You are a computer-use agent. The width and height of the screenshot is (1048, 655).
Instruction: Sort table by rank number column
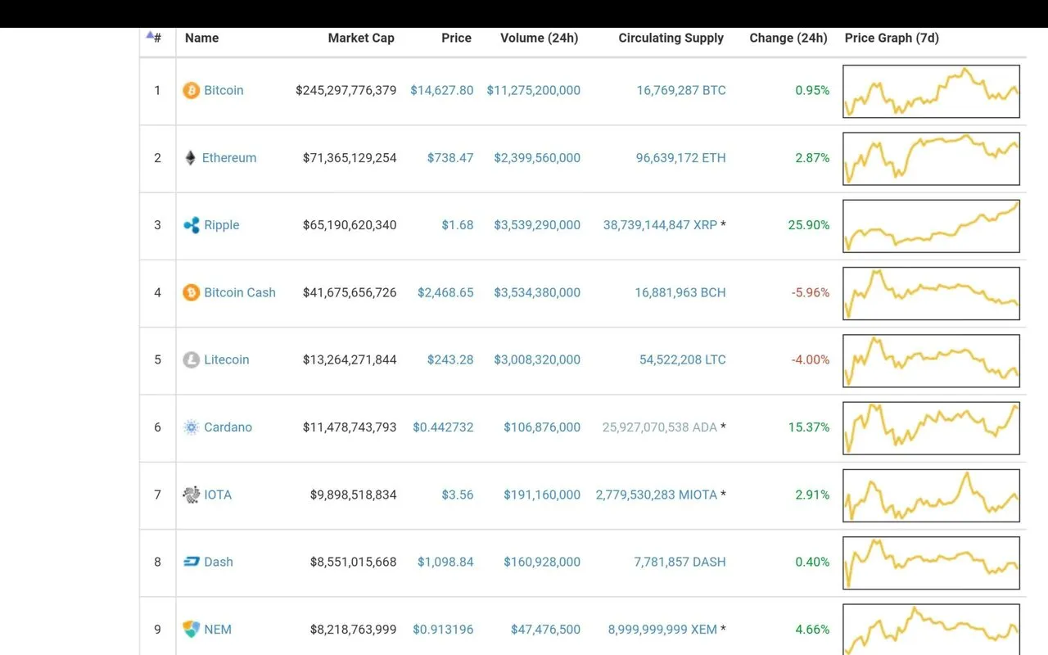154,38
